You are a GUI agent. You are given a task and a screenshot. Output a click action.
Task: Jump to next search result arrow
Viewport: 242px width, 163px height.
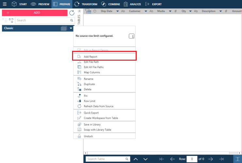coord(145,159)
